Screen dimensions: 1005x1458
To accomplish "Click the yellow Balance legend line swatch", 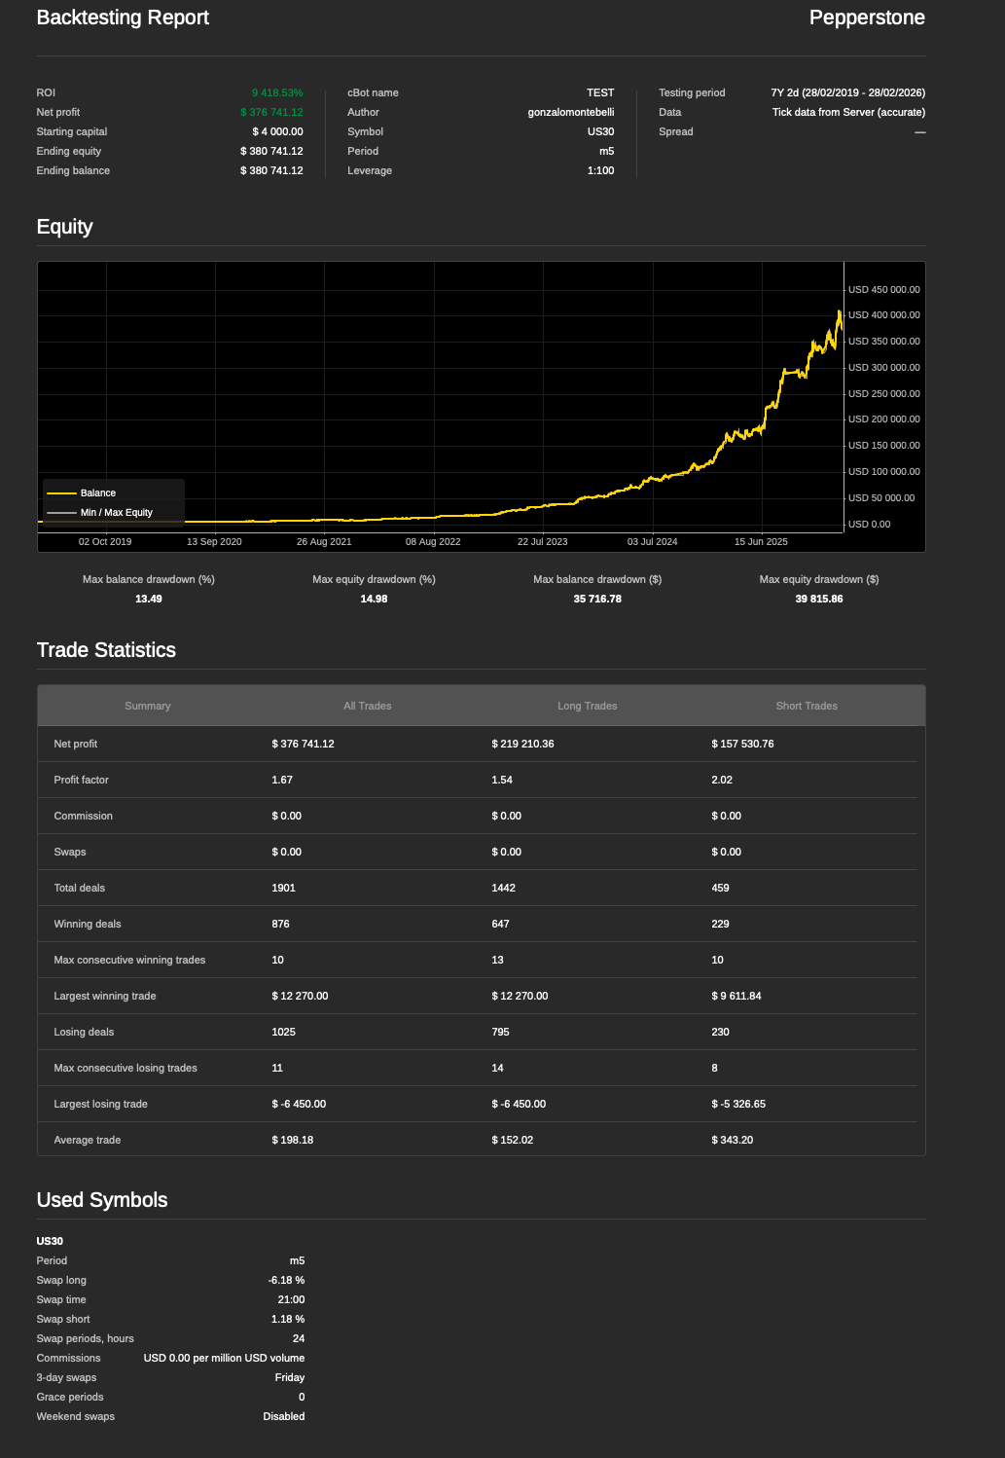I will (x=61, y=493).
